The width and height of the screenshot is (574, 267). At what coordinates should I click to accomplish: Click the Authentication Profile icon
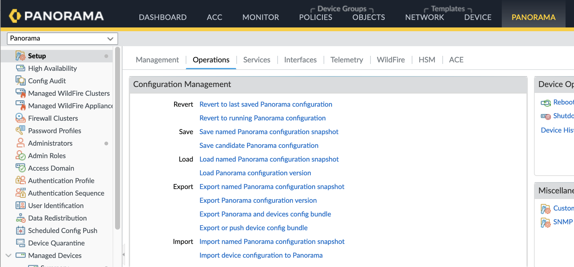point(21,181)
